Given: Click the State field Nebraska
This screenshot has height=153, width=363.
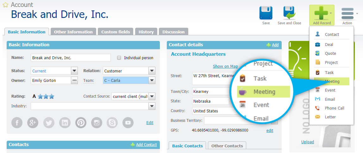Looking at the screenshot, I should 210,101.
